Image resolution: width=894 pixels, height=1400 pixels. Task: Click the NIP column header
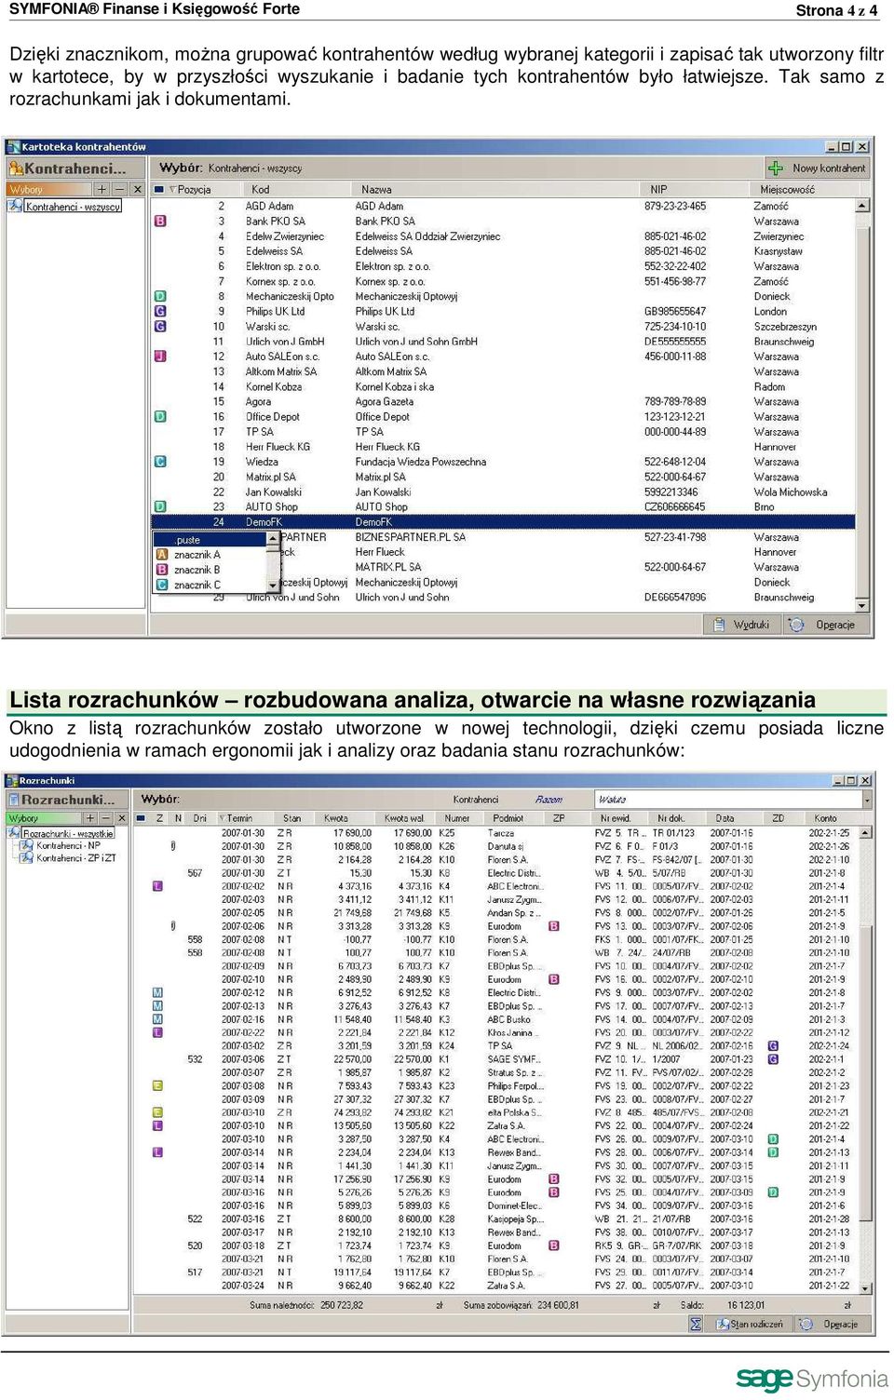pyautogui.click(x=658, y=190)
